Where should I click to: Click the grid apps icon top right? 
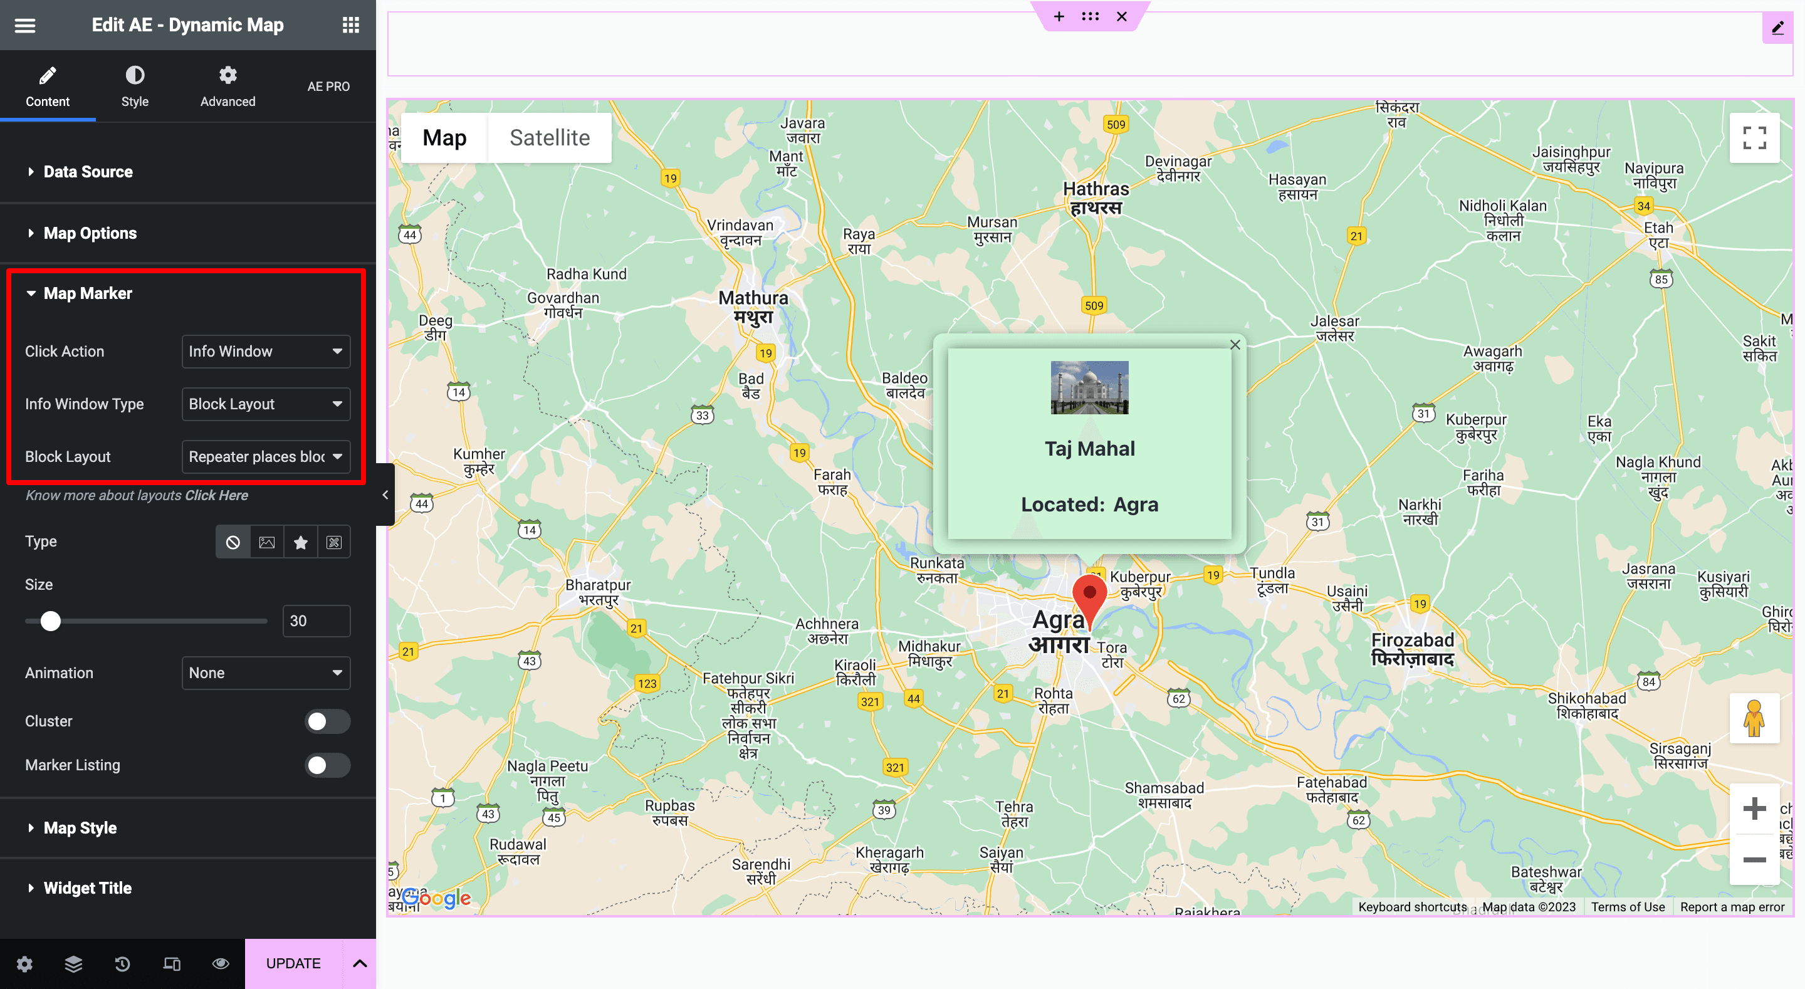(351, 24)
